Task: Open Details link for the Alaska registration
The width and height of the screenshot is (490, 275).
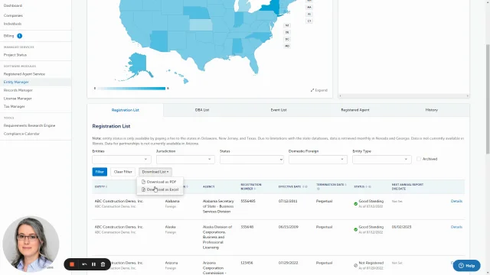Action: (456, 227)
